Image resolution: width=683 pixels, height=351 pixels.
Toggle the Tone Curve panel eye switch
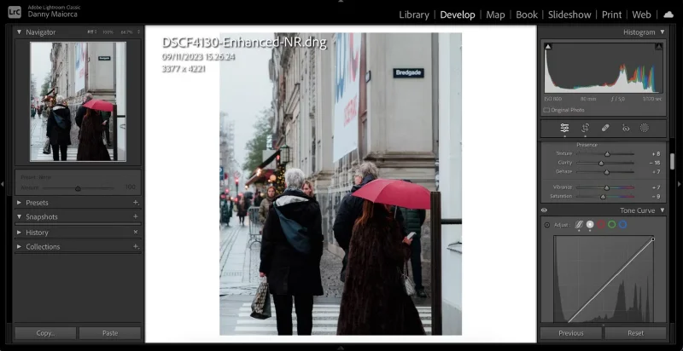pos(545,210)
